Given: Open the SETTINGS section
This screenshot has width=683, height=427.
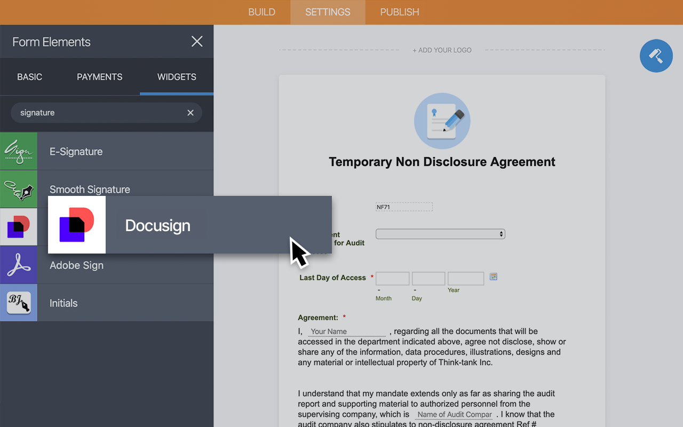Looking at the screenshot, I should point(328,12).
